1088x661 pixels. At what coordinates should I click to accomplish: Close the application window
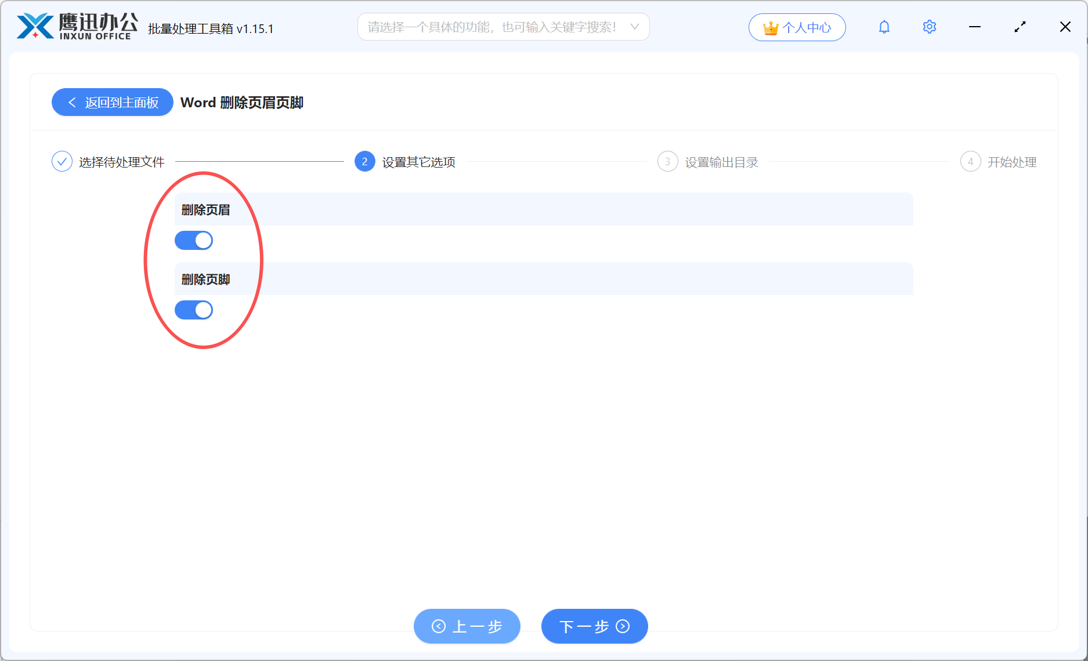click(1065, 27)
